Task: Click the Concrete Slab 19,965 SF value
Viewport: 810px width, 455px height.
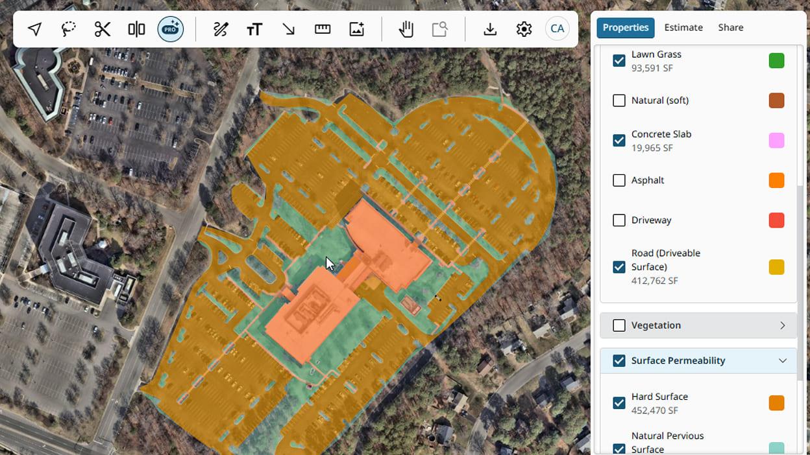Action: point(652,148)
